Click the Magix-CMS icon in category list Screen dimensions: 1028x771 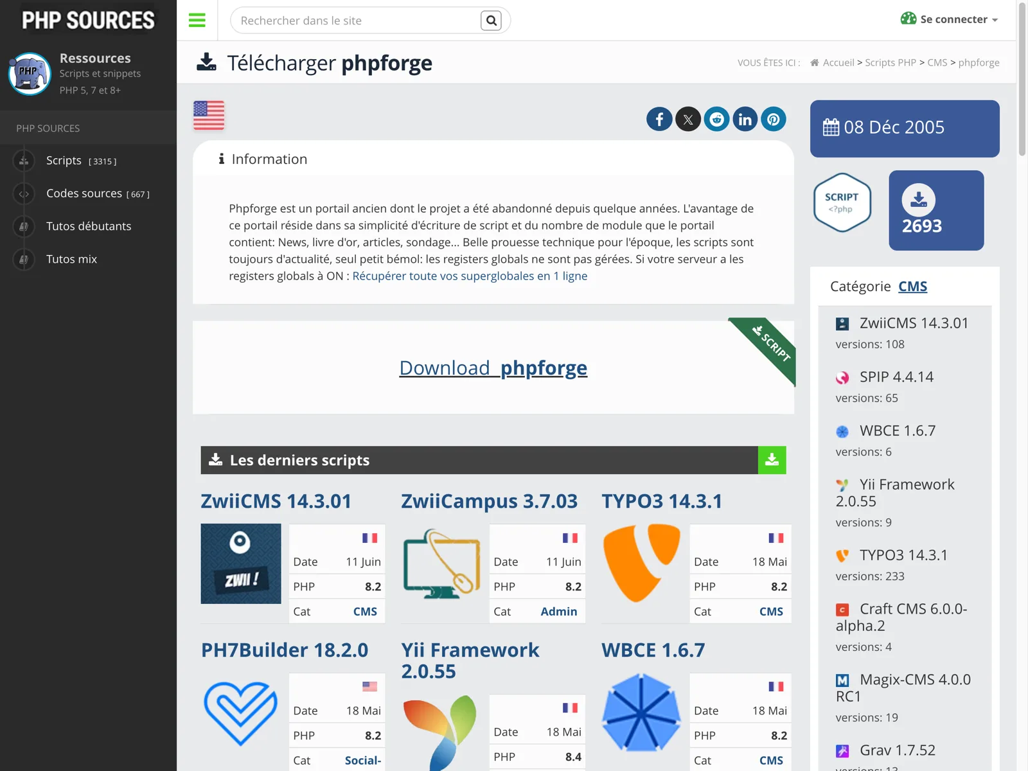842,680
